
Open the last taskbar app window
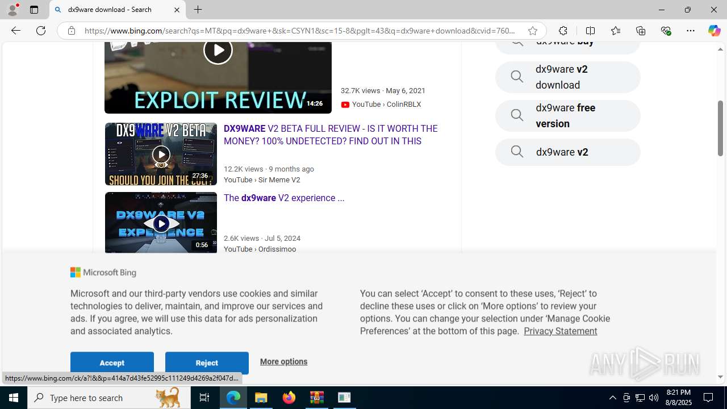344,398
